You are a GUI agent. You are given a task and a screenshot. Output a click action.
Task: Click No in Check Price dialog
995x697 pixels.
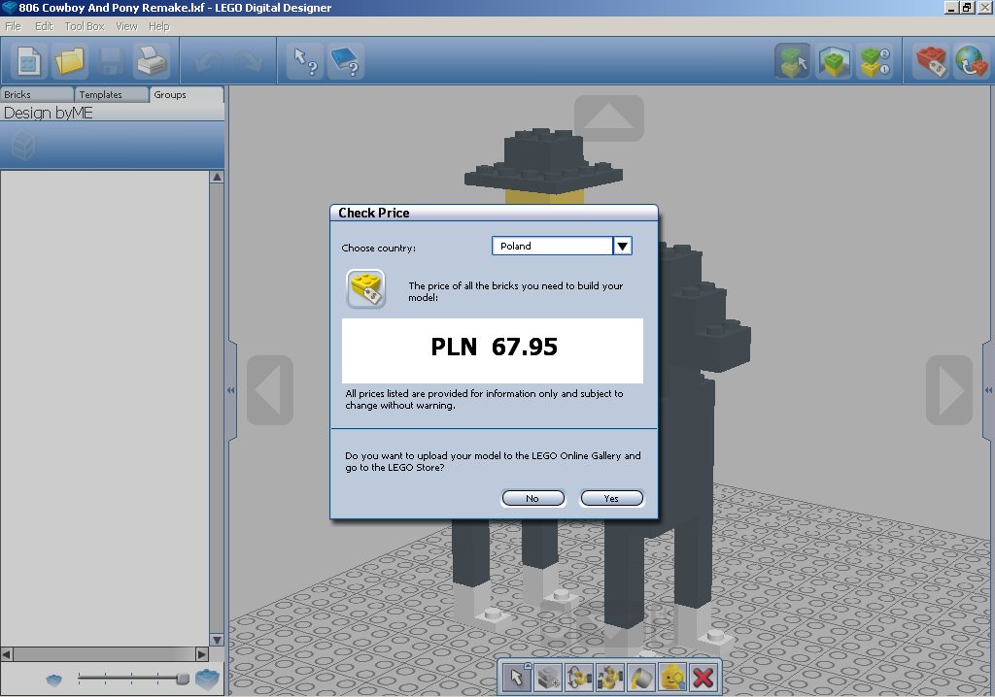[533, 499]
